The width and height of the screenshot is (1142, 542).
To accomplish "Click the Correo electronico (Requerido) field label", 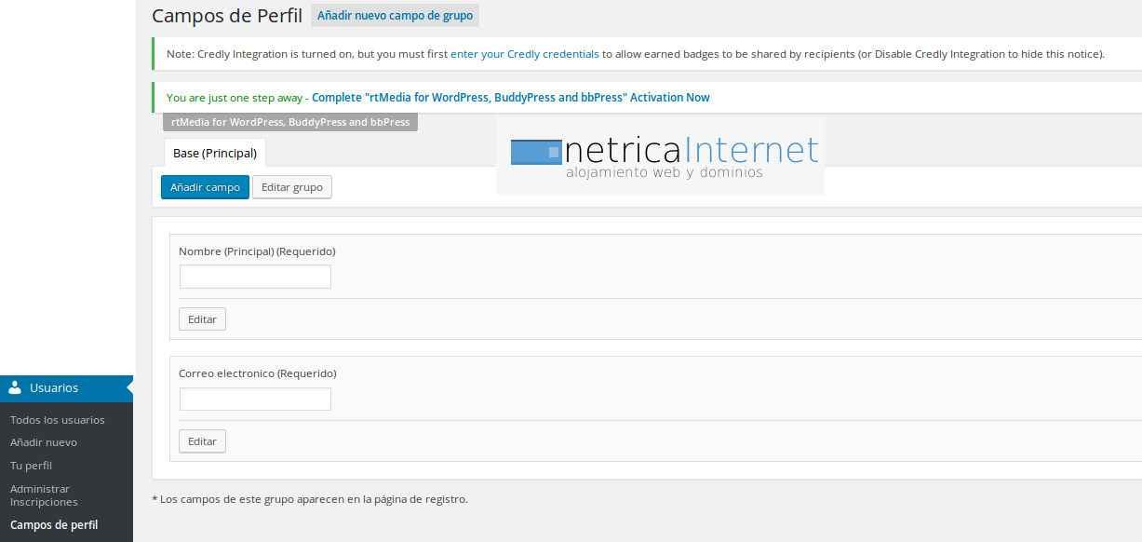I will (258, 373).
